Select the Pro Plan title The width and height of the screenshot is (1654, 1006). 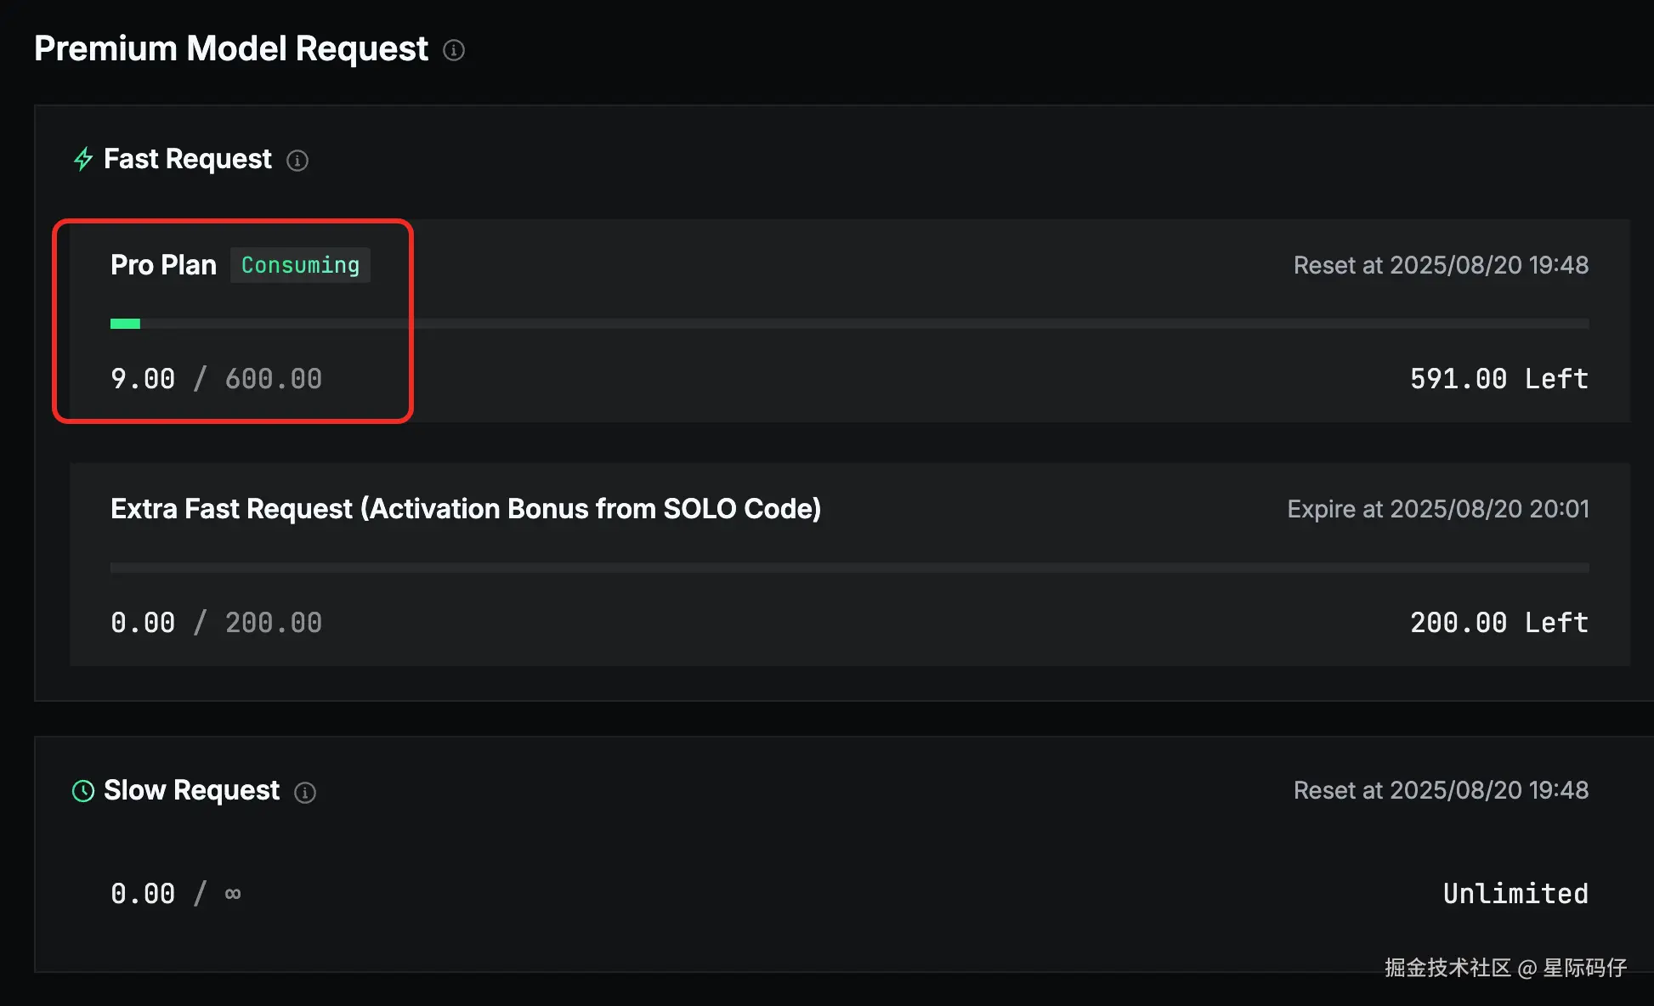[163, 265]
